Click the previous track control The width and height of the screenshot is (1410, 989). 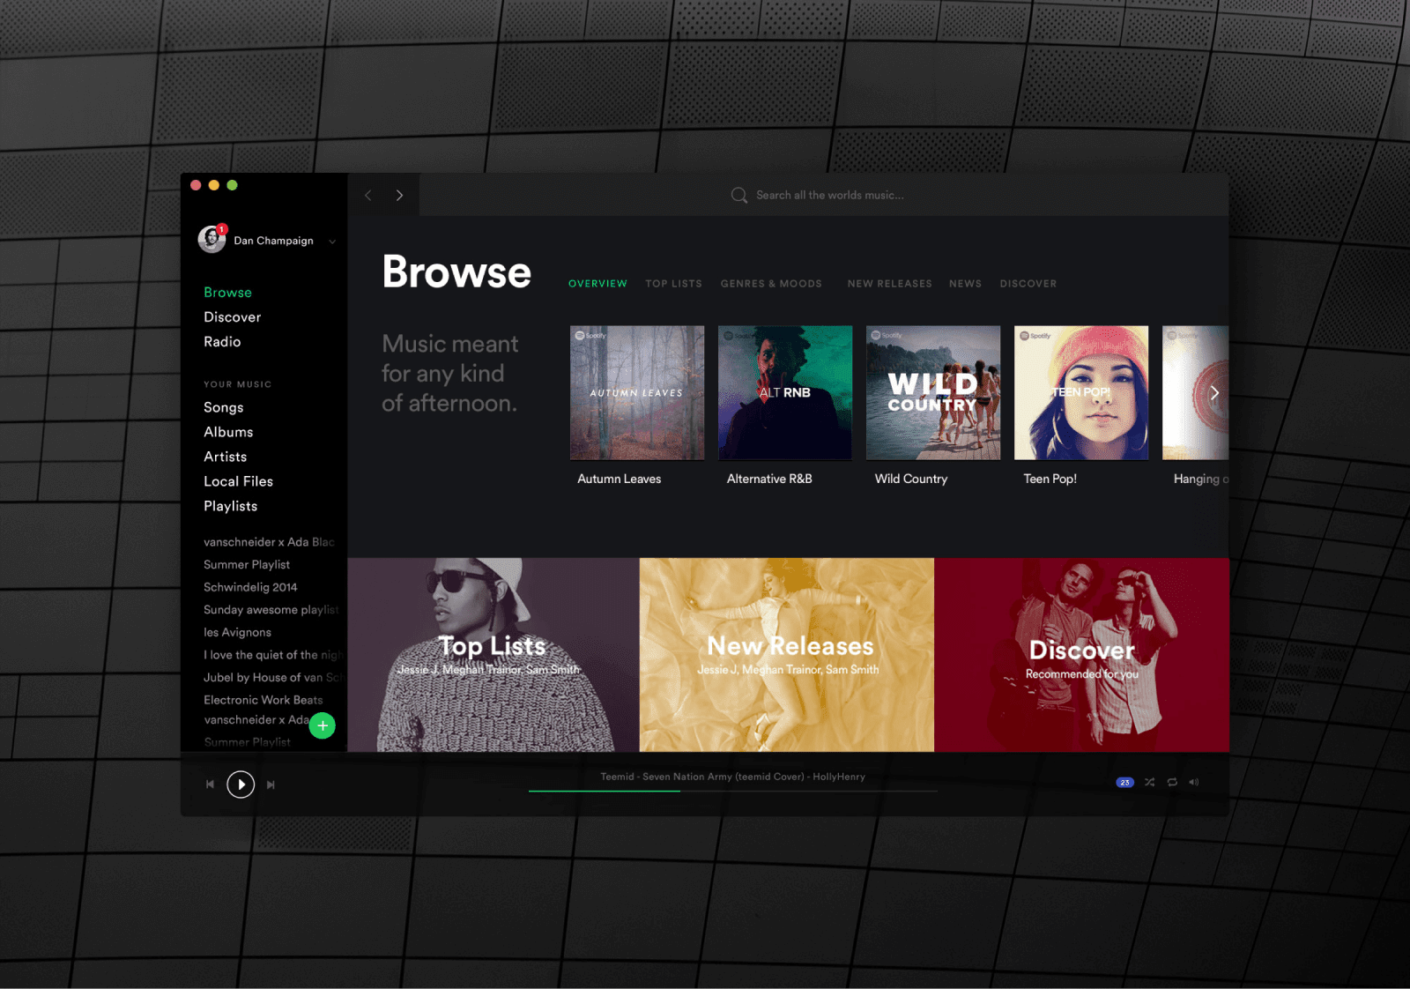(x=210, y=784)
